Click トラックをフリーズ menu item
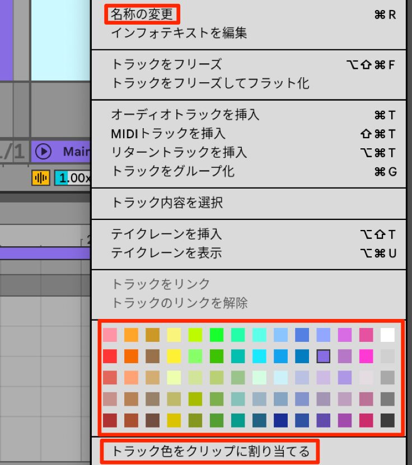Image resolution: width=412 pixels, height=465 pixels. coord(166,64)
